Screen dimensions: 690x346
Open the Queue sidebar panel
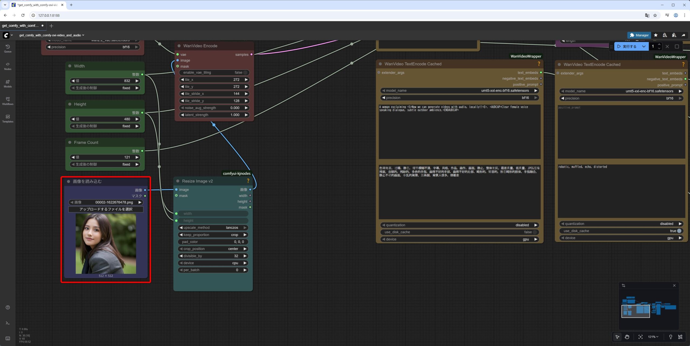pos(8,48)
